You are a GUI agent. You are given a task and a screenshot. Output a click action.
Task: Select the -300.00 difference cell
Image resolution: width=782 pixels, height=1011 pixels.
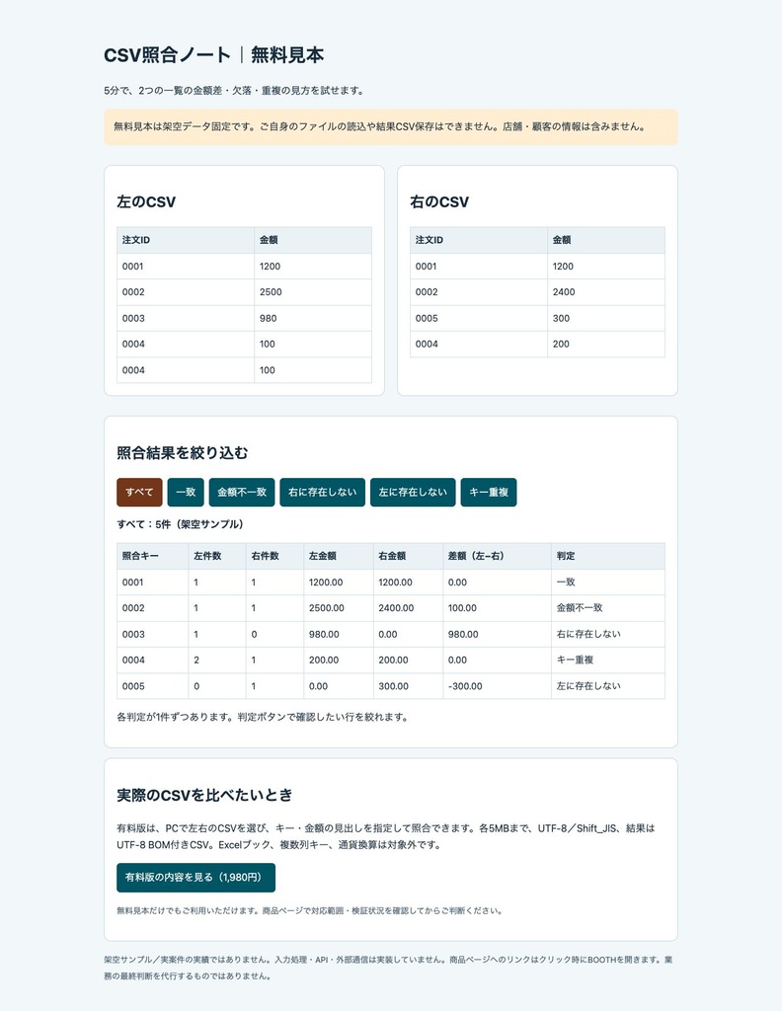497,686
